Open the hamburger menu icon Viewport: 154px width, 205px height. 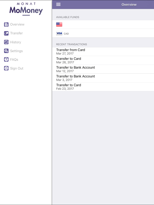[x=58, y=4]
